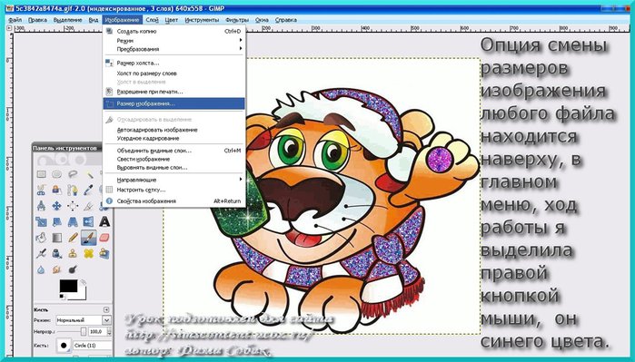The width and height of the screenshot is (635, 362).
Task: Pick the Move tool
Action: coord(56,205)
